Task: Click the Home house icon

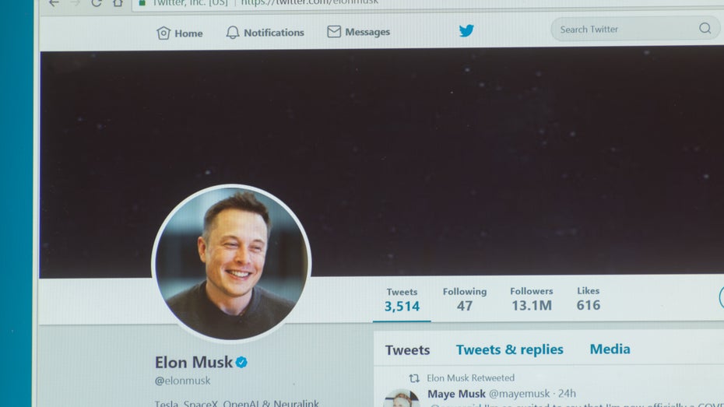Action: [163, 33]
